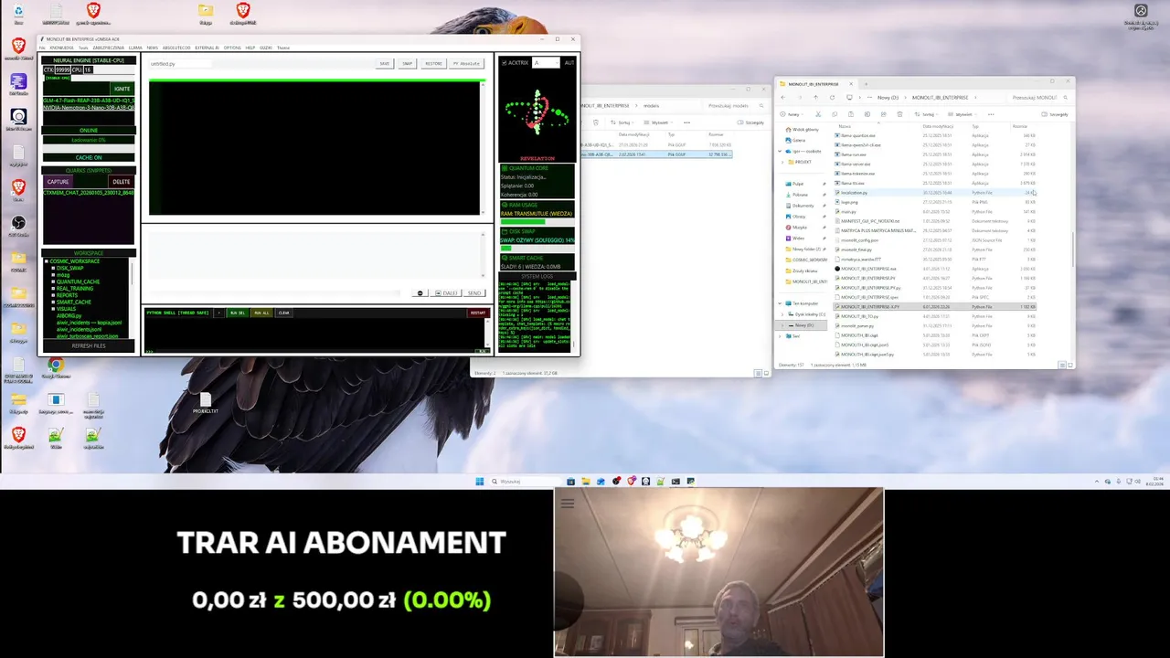Click the taskbar search box
Image resolution: width=1170 pixels, height=658 pixels.
525,481
